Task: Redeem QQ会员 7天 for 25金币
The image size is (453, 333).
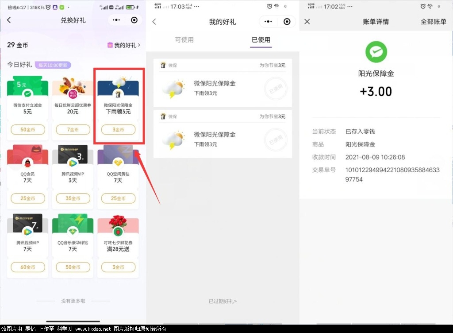Action: click(28, 198)
